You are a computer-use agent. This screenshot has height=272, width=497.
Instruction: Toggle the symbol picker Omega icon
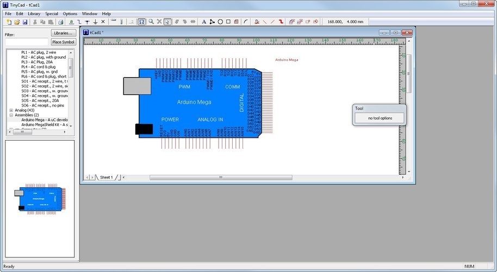[x=141, y=22]
